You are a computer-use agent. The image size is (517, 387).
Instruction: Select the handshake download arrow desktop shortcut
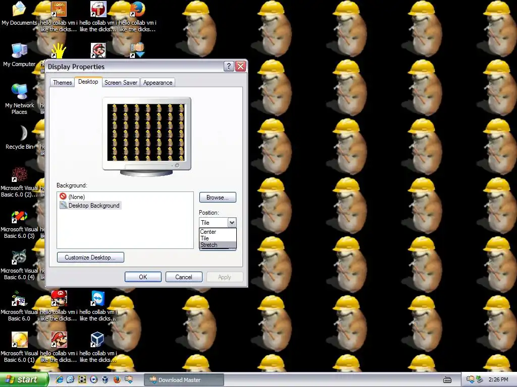pyautogui.click(x=138, y=50)
